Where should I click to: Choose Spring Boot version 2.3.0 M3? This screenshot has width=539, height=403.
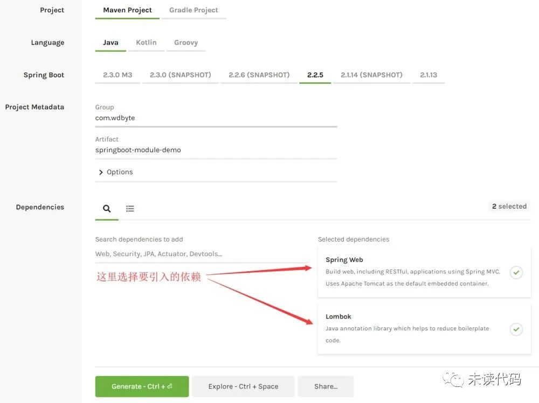click(117, 75)
